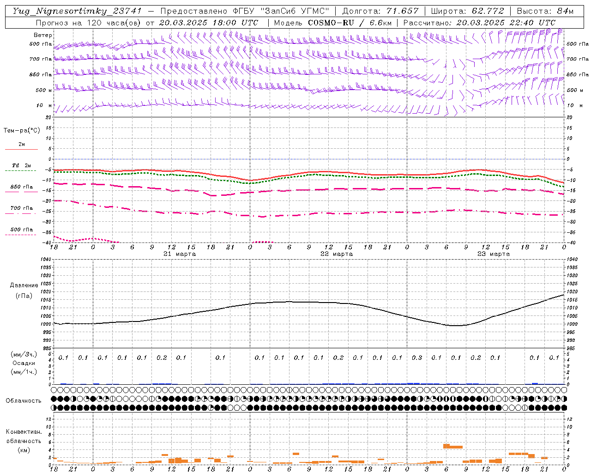This screenshot has width=591, height=473.
Task: Click the 0.3 precipitation value
Action: click(x=417, y=358)
